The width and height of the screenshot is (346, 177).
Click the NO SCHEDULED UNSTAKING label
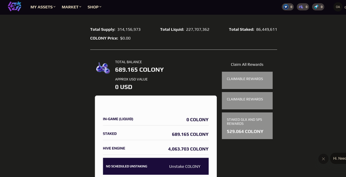(127, 166)
